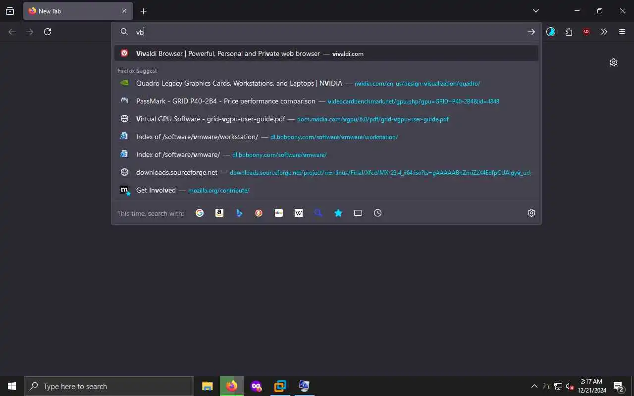Search with eBay this time
Viewport: 634px width, 396px height.
(279, 213)
